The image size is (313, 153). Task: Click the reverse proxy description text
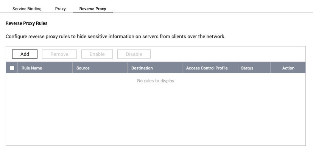[x=115, y=37]
